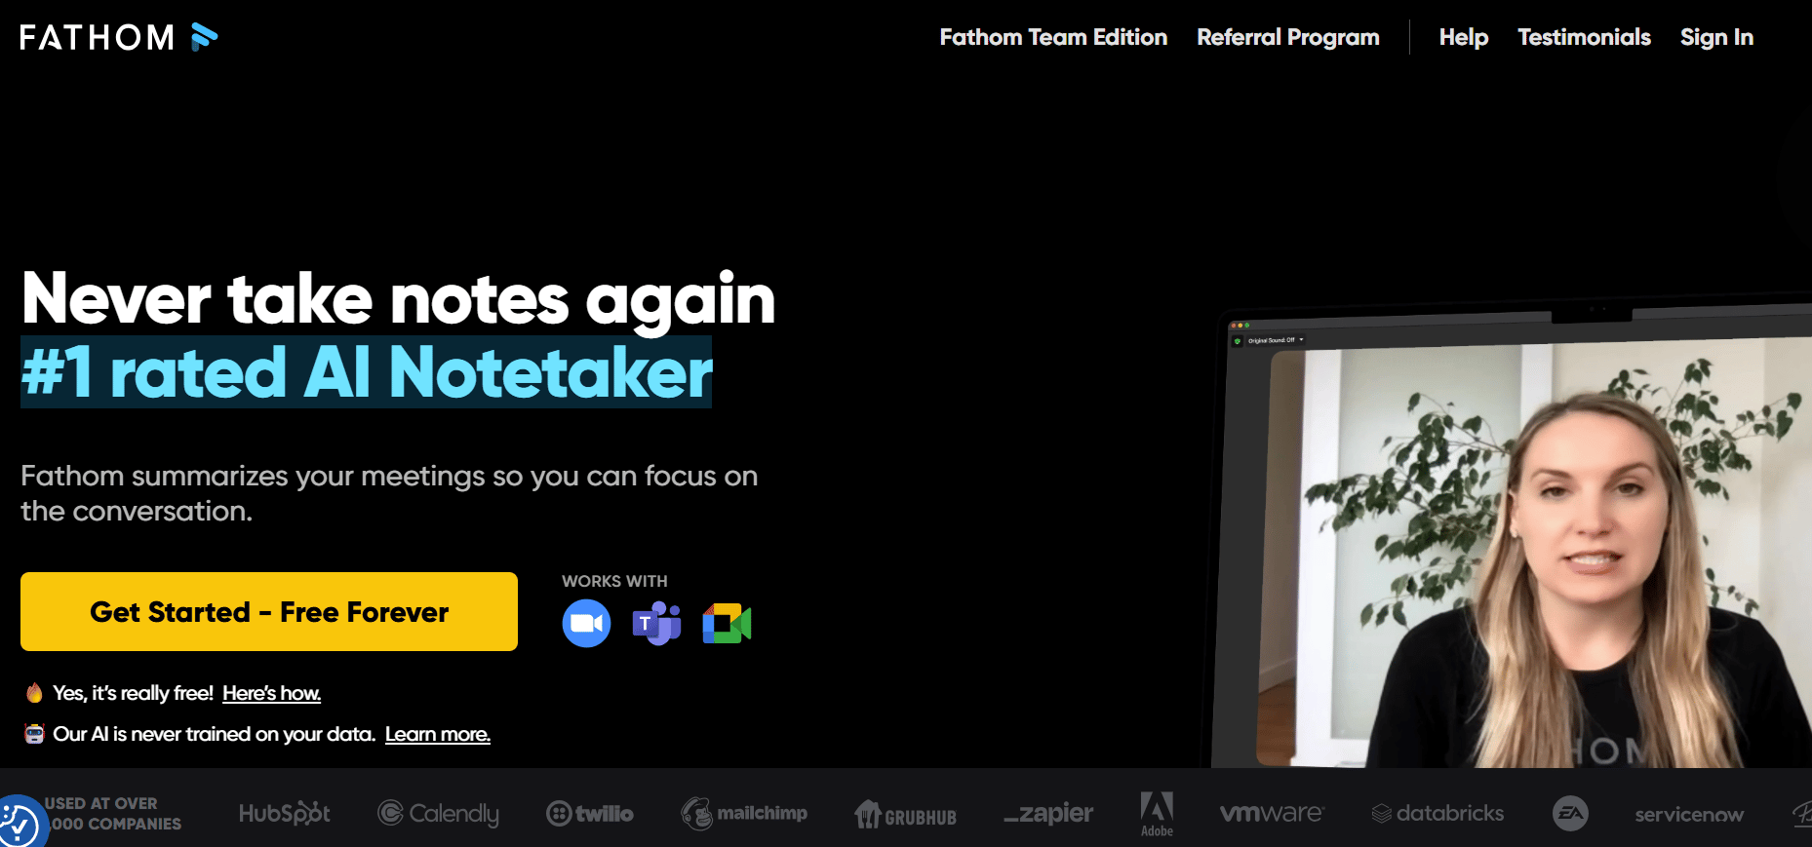The image size is (1812, 847).
Task: Open the "Here's how." link
Action: click(x=271, y=693)
